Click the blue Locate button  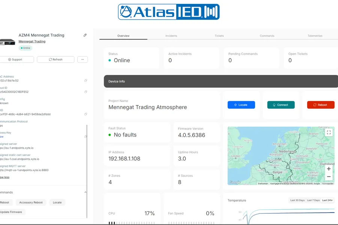click(241, 105)
